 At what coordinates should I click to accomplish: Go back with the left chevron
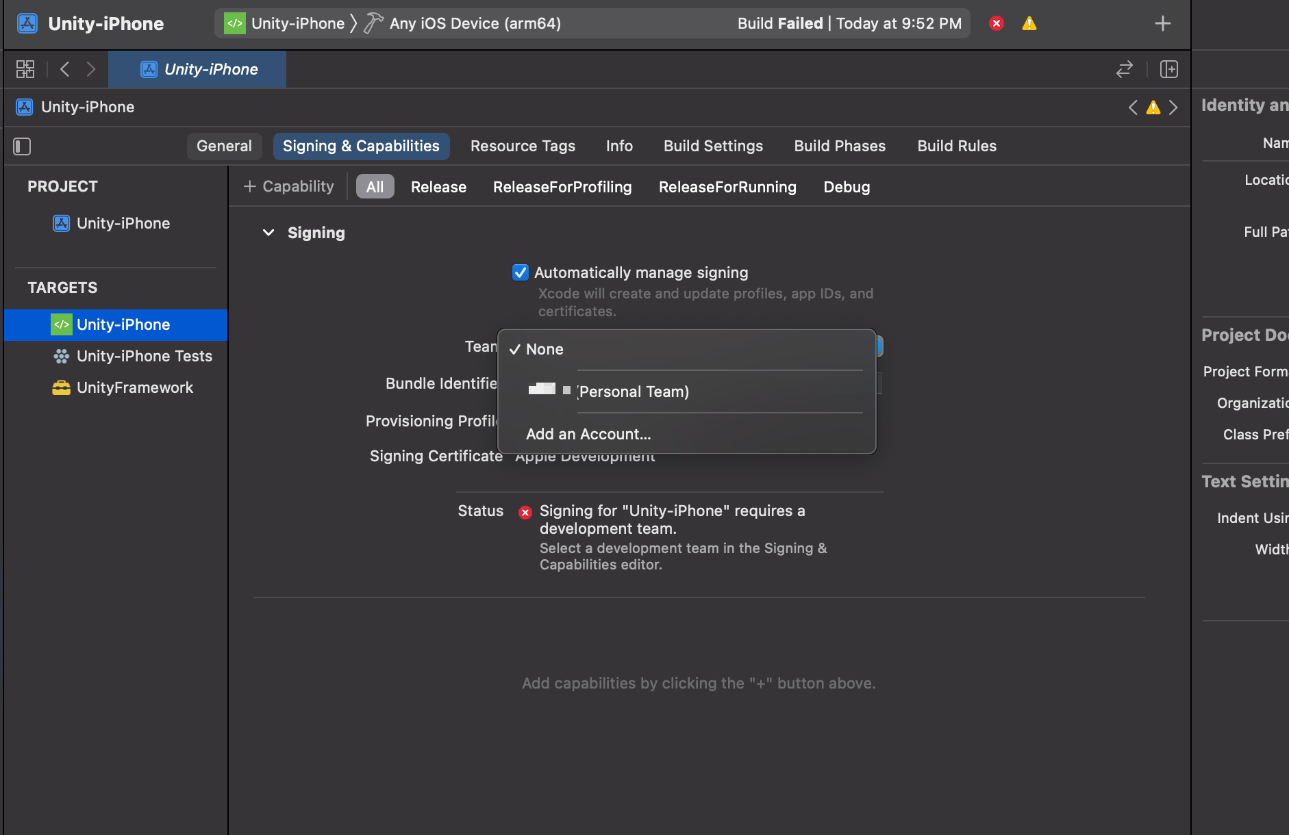tap(65, 69)
